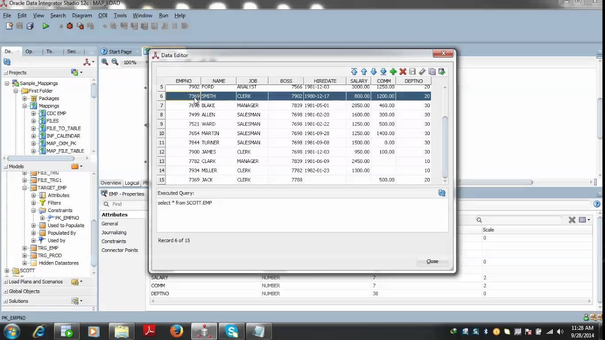Click Save All icon in main toolbar
The width and height of the screenshot is (605, 340).
click(x=30, y=26)
